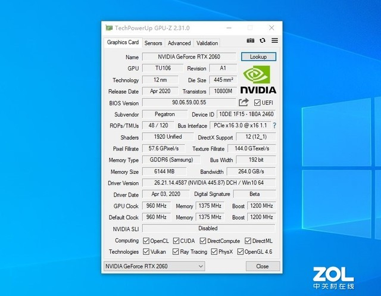Click the Revision field showing A1
This screenshot has width=381, height=296.
(x=223, y=68)
